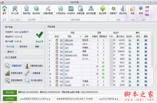Screen dimensions: 157x103
Task: Open the 百度排名查询 tool
Action: 14,73
